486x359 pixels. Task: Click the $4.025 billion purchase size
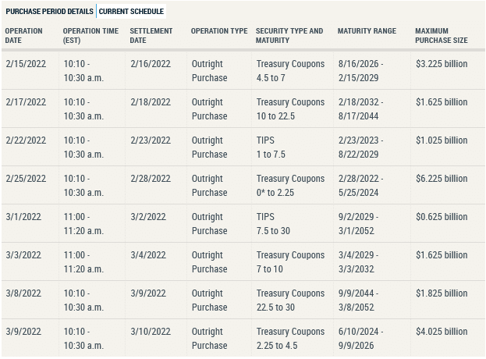(442, 332)
